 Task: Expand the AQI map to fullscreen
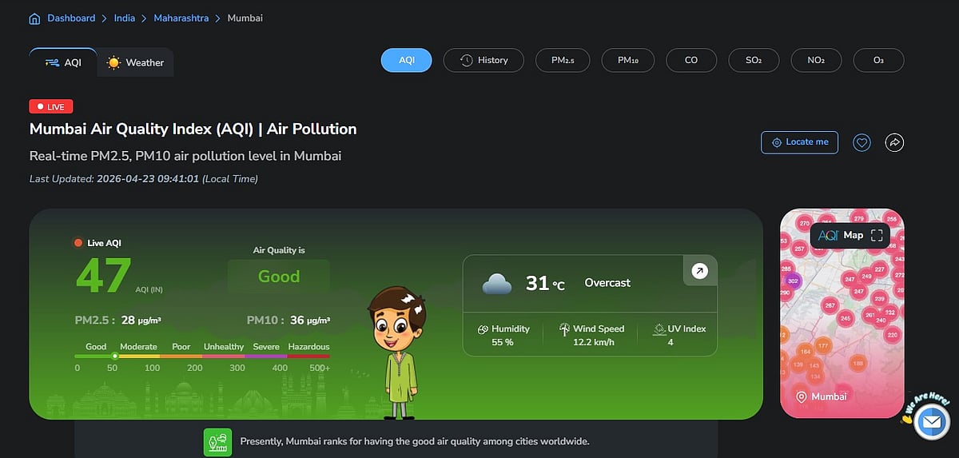[877, 235]
